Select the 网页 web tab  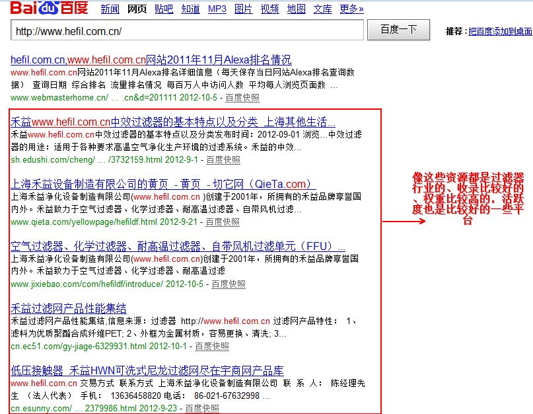click(137, 9)
